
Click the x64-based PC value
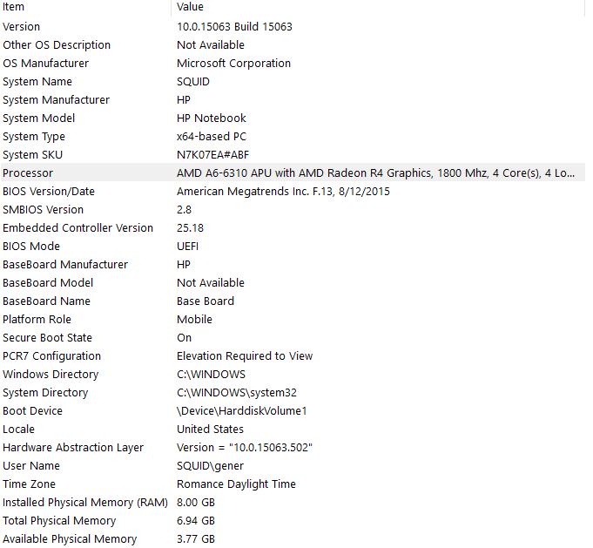point(212,137)
